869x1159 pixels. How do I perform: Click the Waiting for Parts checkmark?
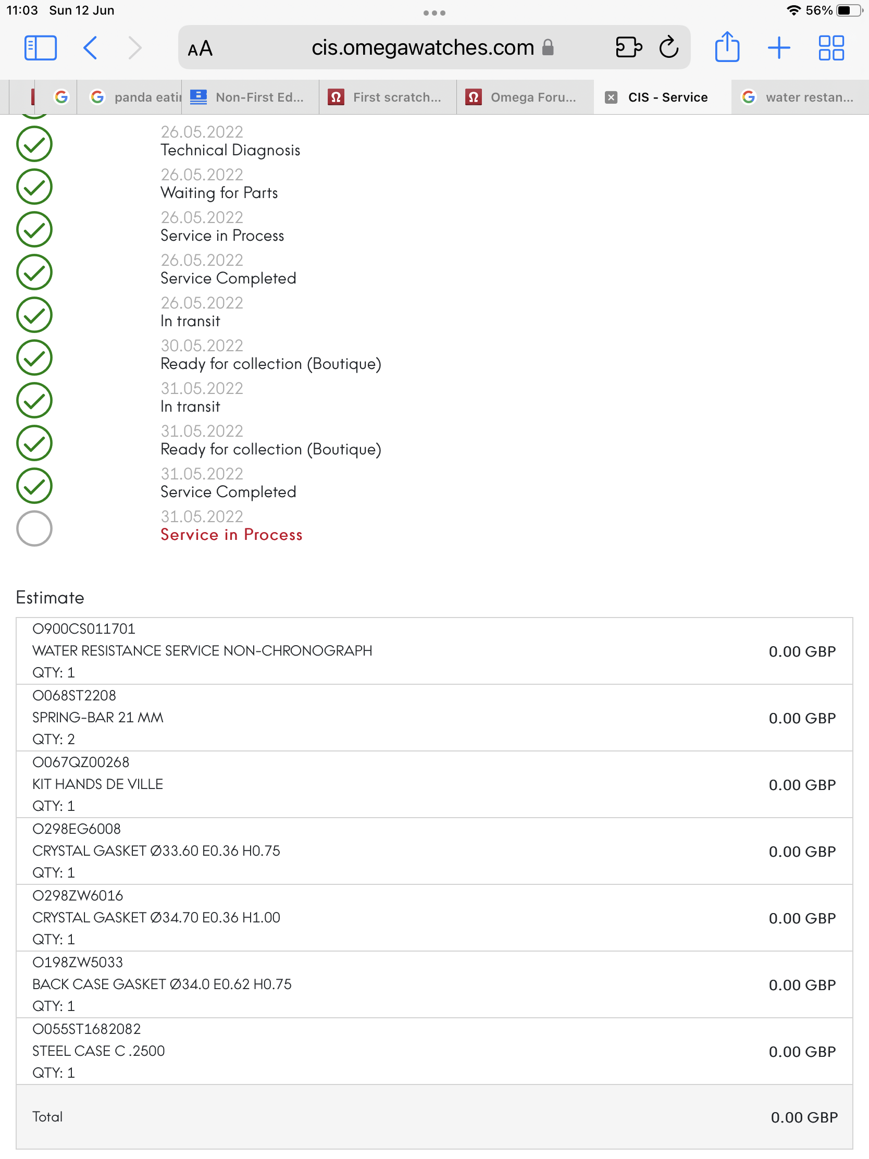click(x=34, y=187)
